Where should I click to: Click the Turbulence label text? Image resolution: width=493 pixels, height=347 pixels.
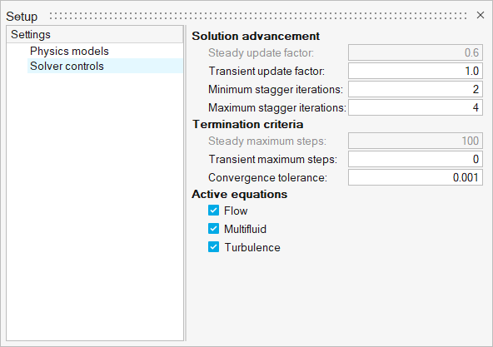click(252, 247)
